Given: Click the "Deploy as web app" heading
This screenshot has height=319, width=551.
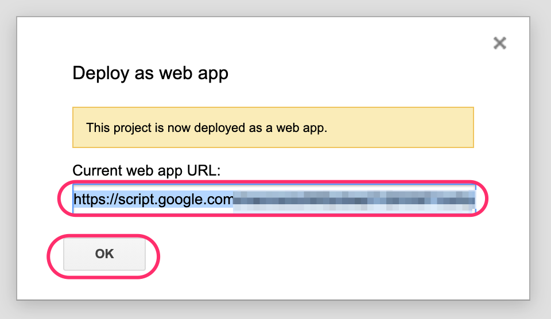Looking at the screenshot, I should (x=150, y=73).
